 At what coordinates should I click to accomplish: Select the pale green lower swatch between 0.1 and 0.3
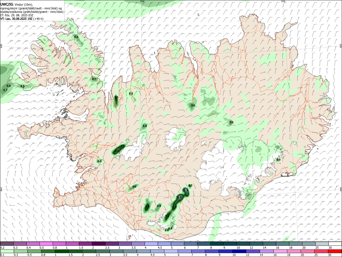click(x=7, y=251)
